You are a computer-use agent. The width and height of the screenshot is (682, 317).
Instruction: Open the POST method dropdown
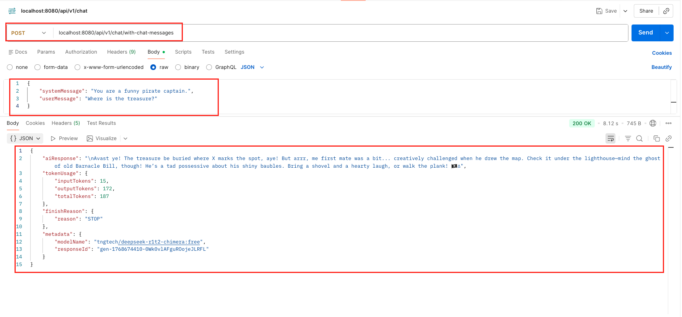(x=29, y=33)
